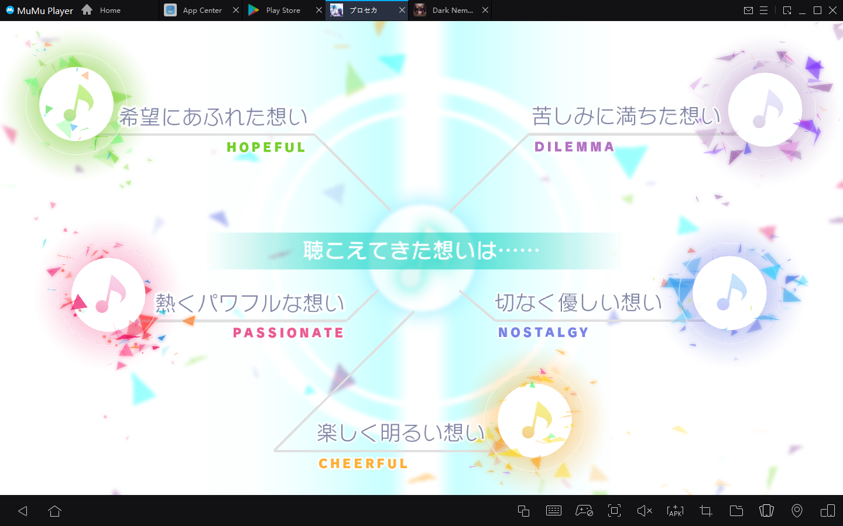
Task: Click the HOPEFUL label
Action: point(266,147)
